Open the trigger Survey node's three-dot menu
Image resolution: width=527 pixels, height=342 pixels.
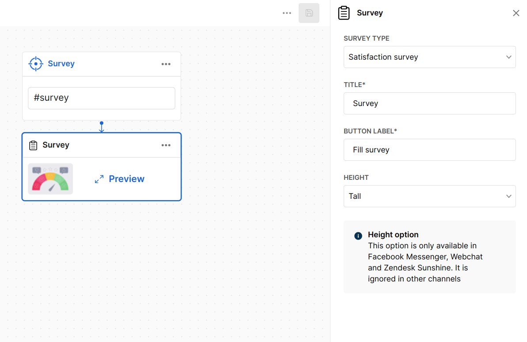(166, 64)
